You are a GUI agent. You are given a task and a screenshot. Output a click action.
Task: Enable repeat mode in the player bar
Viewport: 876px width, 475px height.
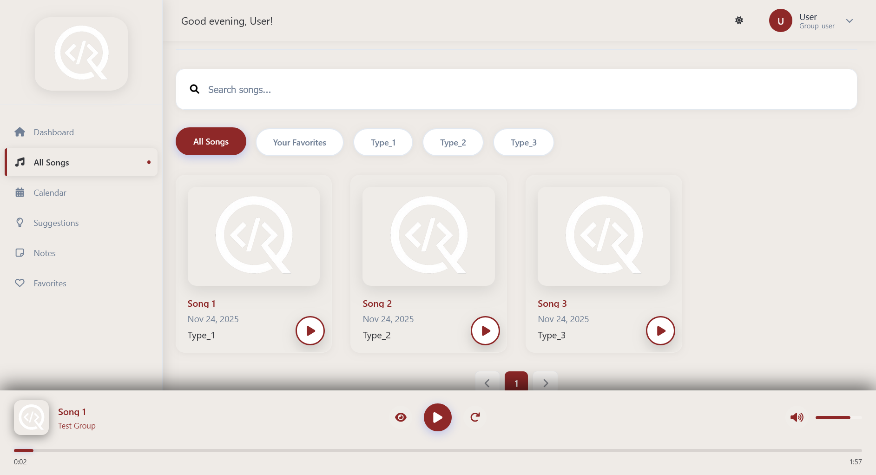point(474,417)
